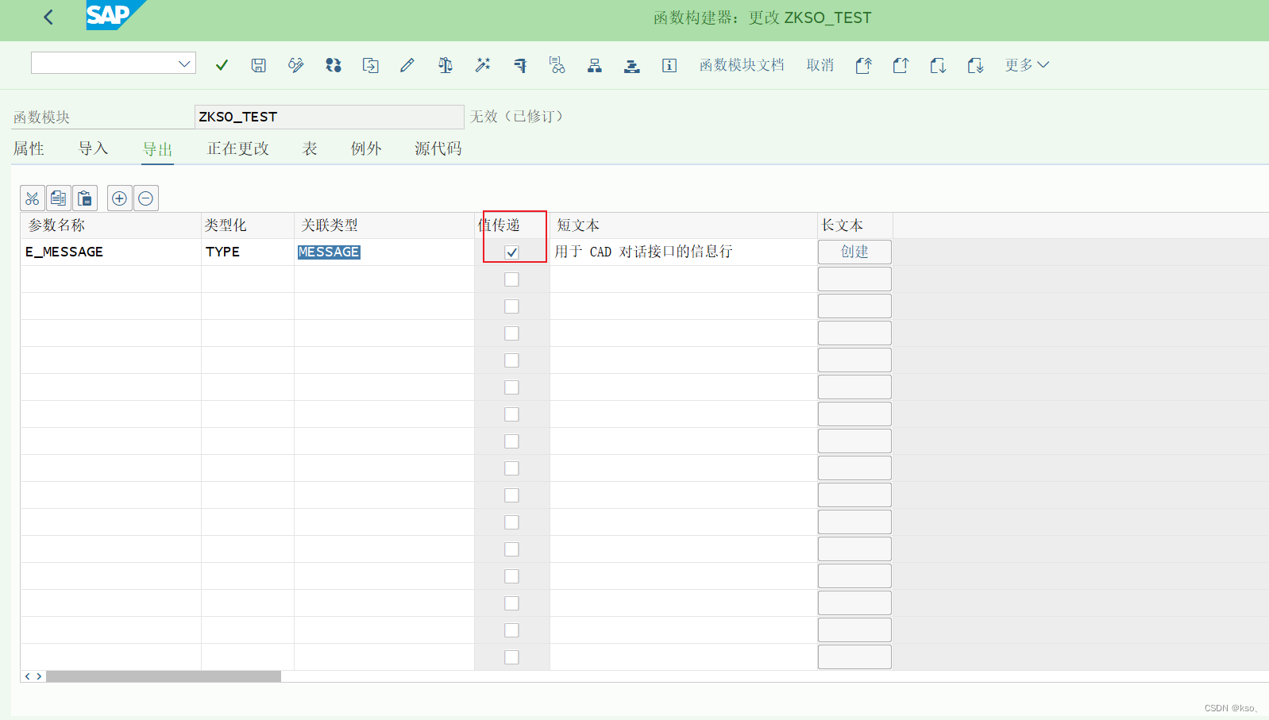Click the standalone pencil toolbar icon

(407, 65)
